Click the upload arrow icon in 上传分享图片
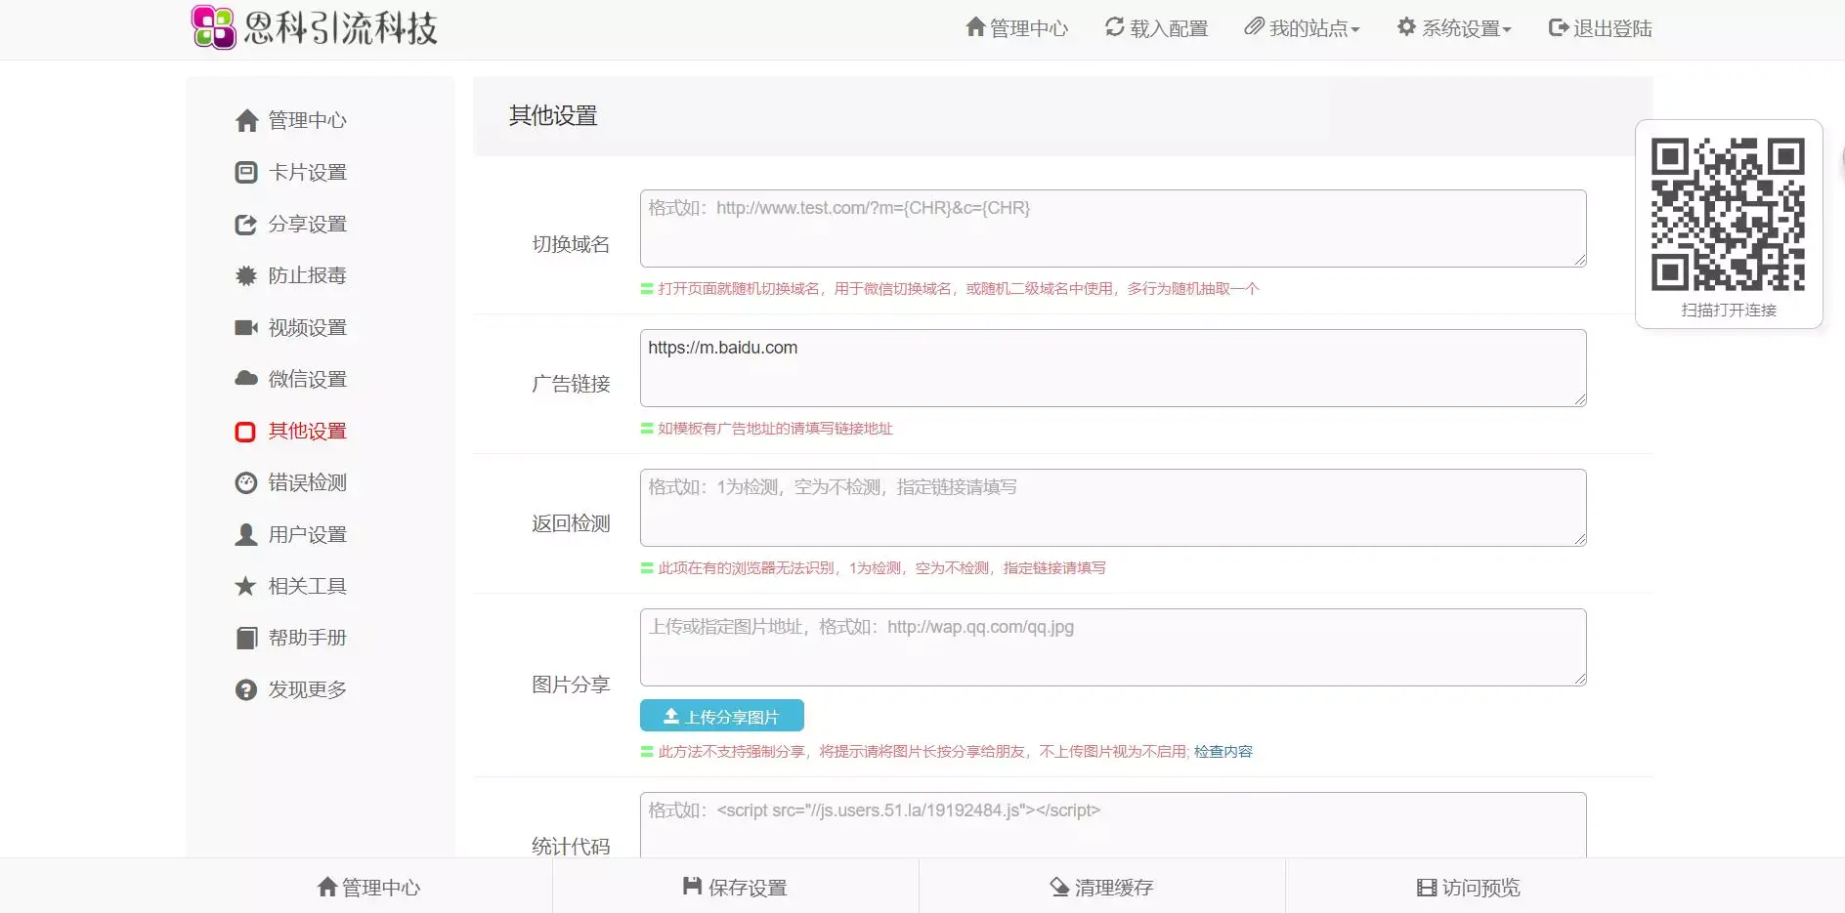 pos(671,716)
